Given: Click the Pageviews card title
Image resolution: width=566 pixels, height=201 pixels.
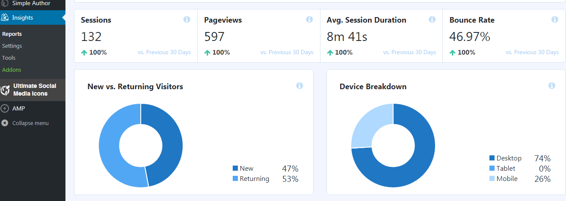Looking at the screenshot, I should 223,20.
